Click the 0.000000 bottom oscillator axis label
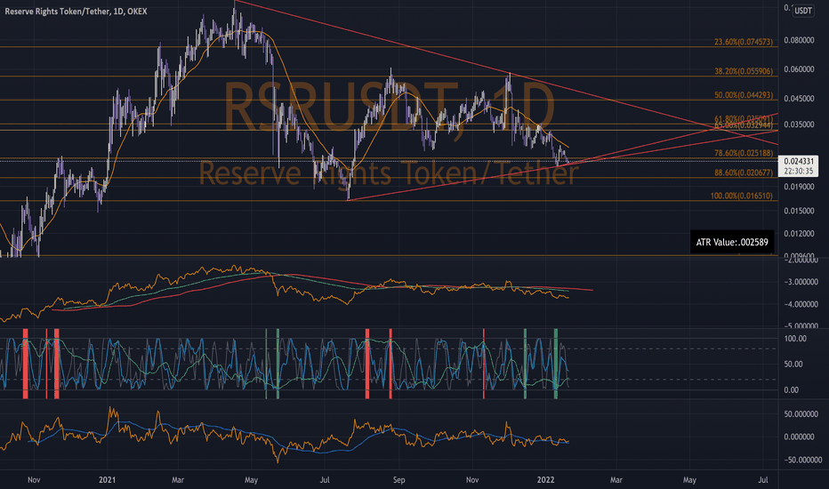The image size is (829, 489). pyautogui.click(x=801, y=437)
